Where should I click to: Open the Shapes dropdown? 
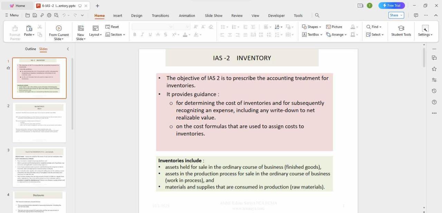pyautogui.click(x=311, y=27)
